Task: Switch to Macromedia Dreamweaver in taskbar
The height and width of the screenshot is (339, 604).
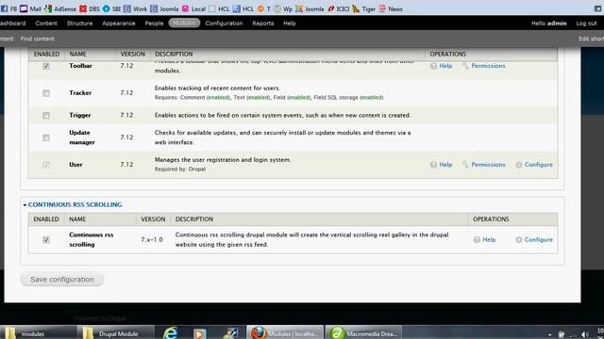Action: pyautogui.click(x=363, y=333)
